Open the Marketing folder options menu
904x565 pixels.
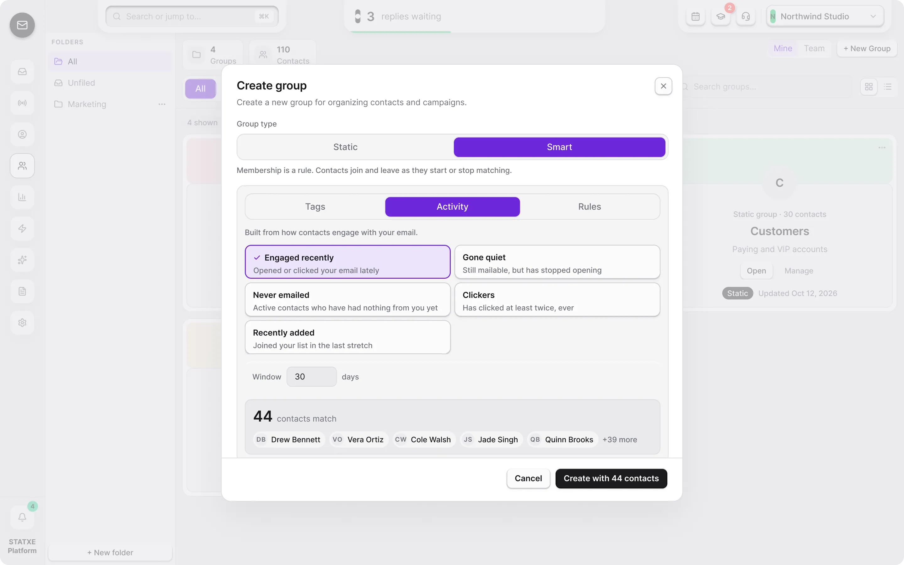coord(162,104)
